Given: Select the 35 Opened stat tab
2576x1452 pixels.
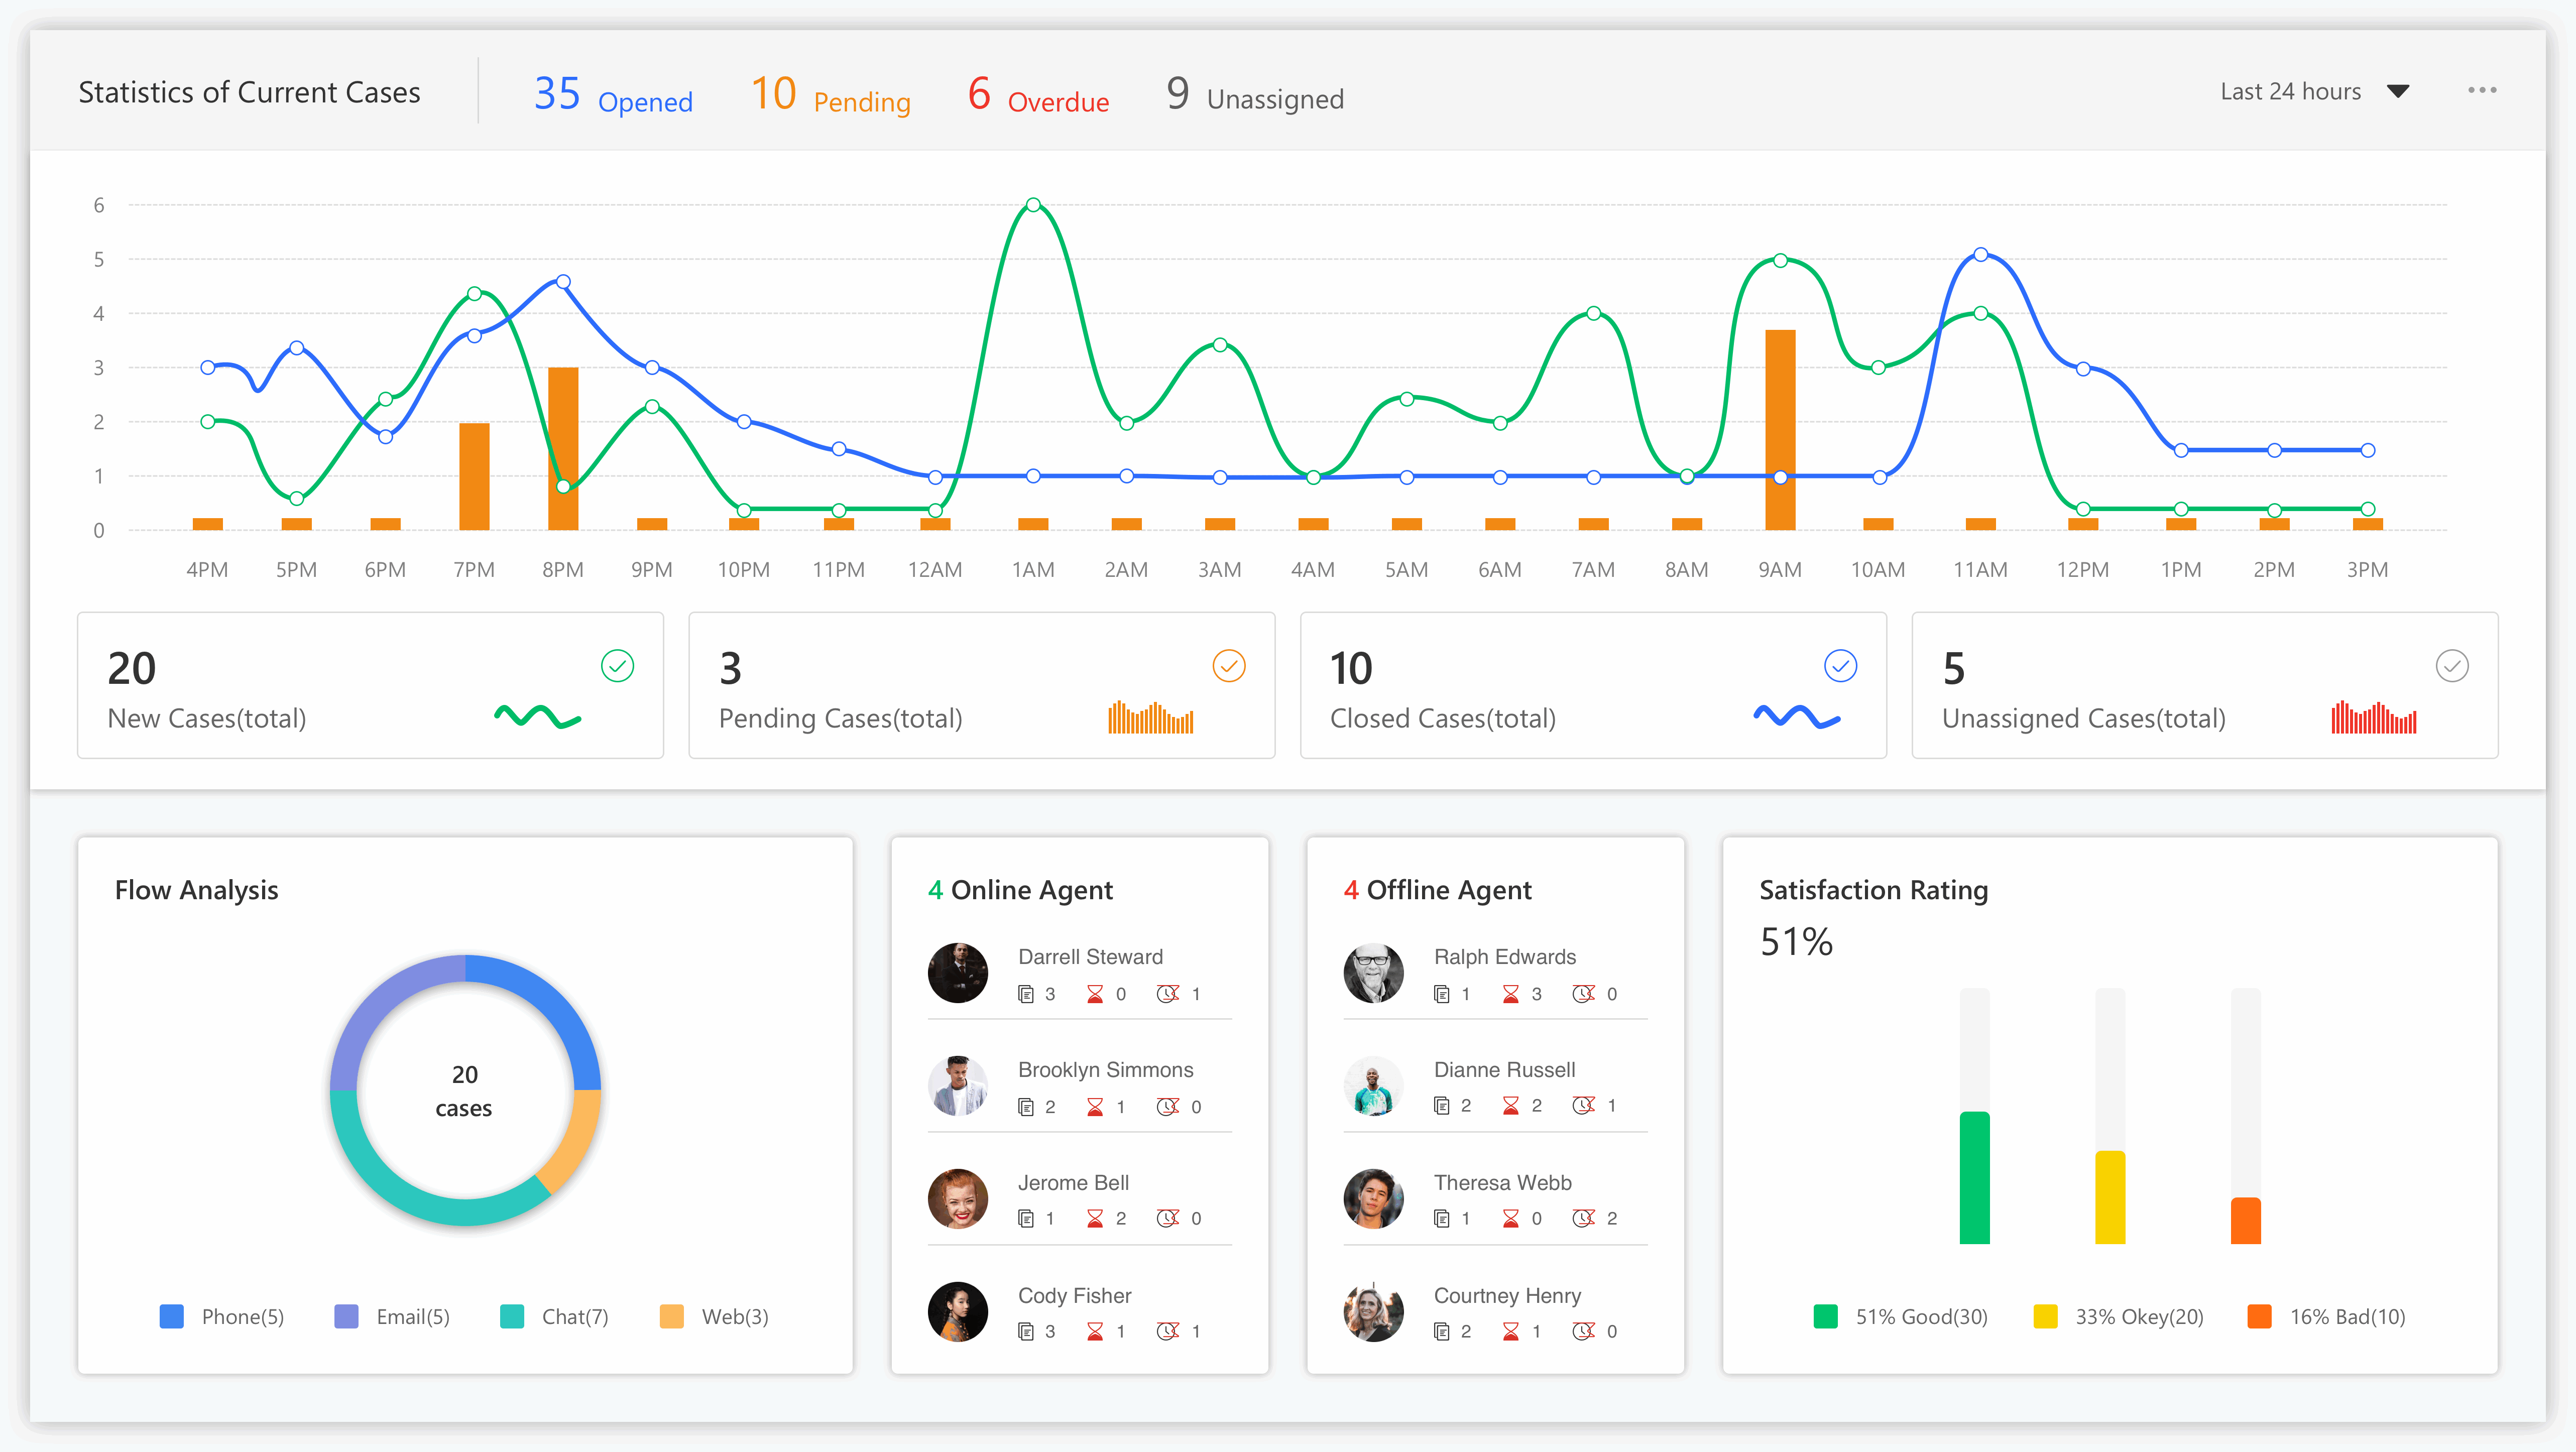Looking at the screenshot, I should [x=612, y=95].
